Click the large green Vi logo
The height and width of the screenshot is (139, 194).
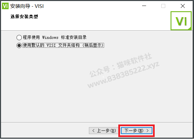coord(181,21)
